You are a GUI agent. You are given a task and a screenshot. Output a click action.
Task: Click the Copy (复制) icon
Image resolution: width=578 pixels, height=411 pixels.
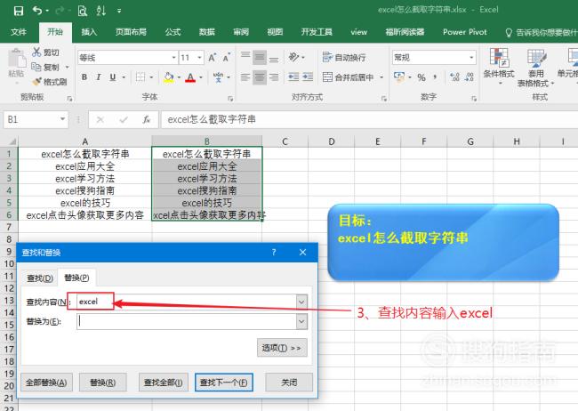(36, 67)
